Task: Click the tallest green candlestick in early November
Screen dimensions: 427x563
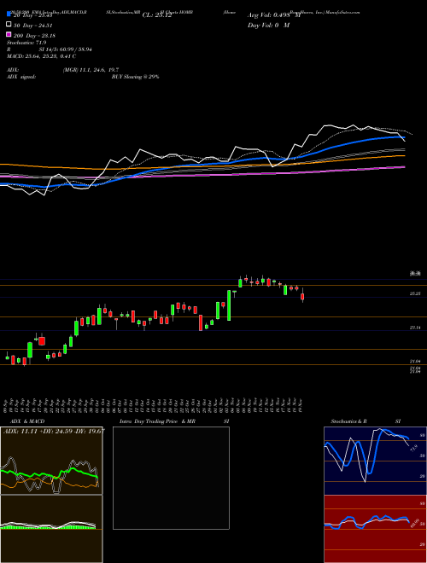Action: [229, 305]
